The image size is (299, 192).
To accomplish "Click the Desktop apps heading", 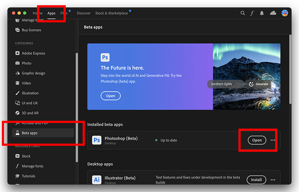I will [100, 164].
